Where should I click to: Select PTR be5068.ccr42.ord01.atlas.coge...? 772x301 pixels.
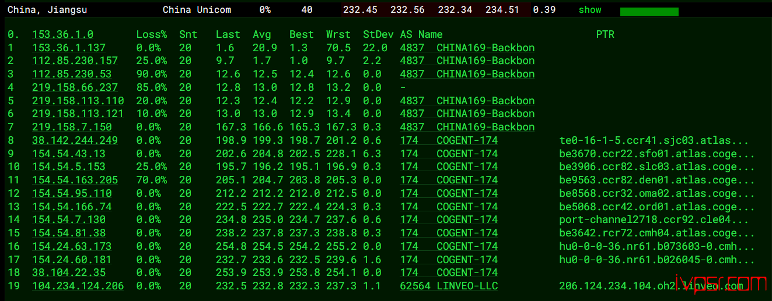[657, 207]
